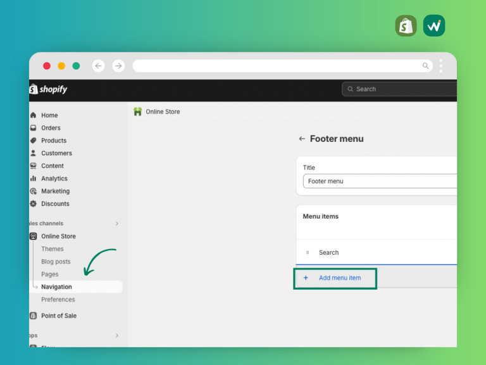
Task: Click the Menu items heading
Action: pos(320,216)
